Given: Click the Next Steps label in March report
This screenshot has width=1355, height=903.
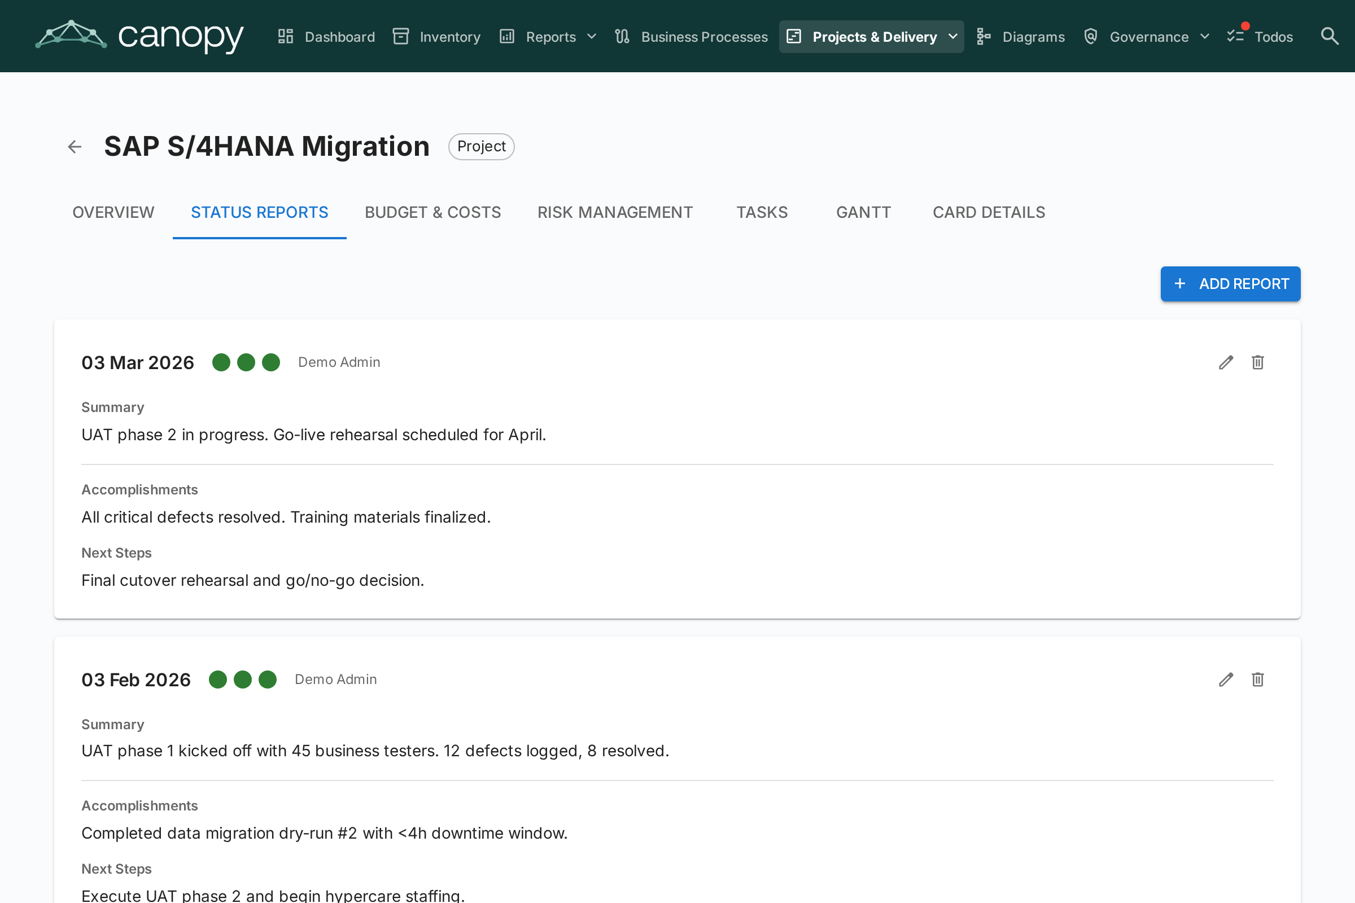Looking at the screenshot, I should coord(116,553).
